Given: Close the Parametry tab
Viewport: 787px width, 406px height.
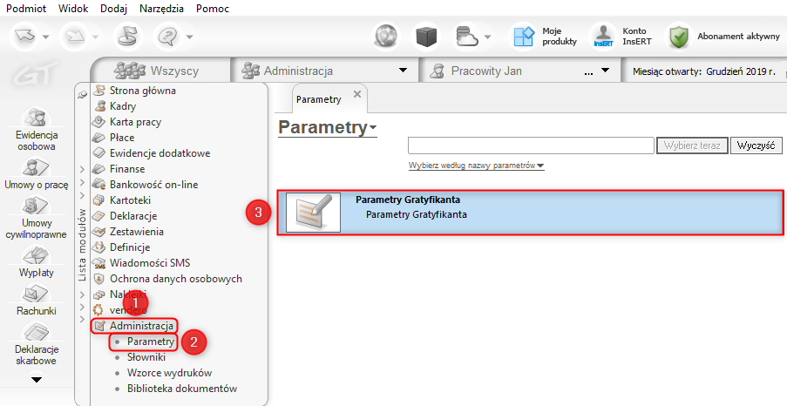Looking at the screenshot, I should (x=356, y=94).
